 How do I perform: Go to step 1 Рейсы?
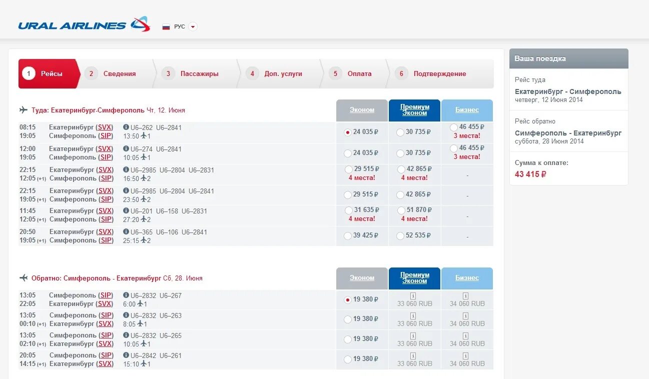click(x=48, y=73)
